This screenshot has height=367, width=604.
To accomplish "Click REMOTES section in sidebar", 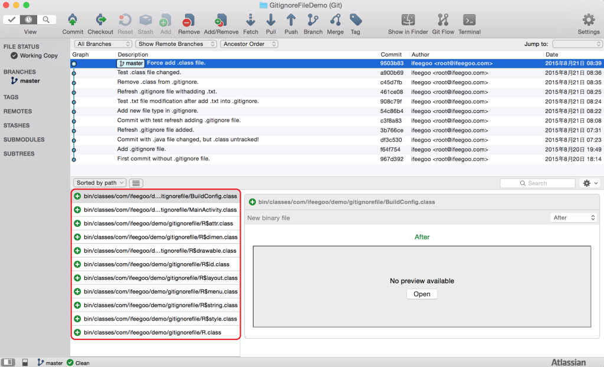I will 18,111.
